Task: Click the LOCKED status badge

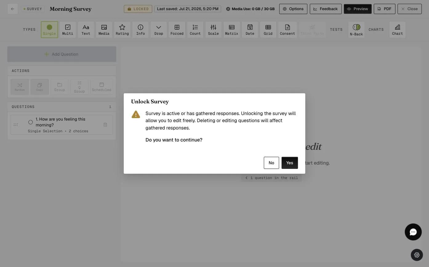Action: (x=138, y=9)
